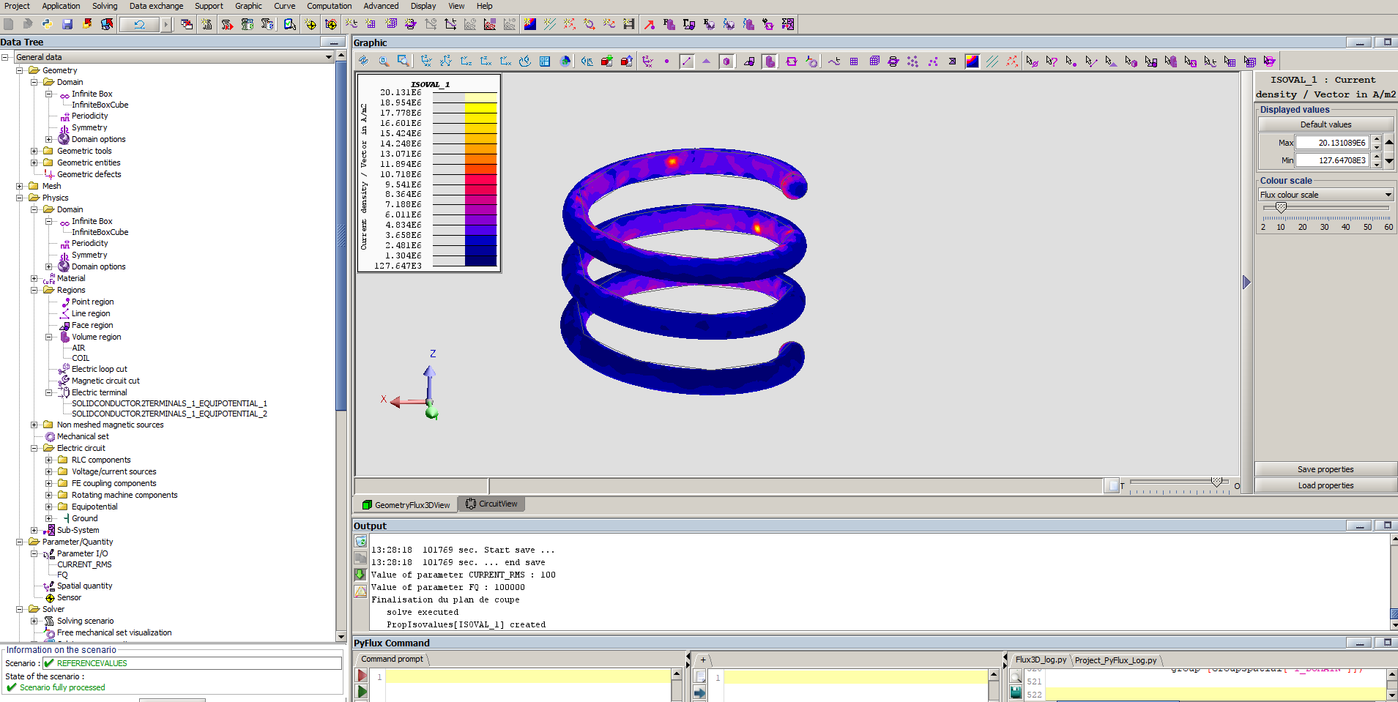Switch to the CircuitView tab
This screenshot has height=702, width=1398.
click(x=491, y=504)
